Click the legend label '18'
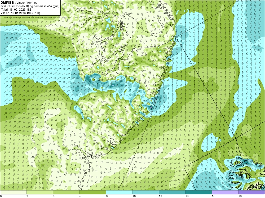265x198 pixels. pos(240,196)
